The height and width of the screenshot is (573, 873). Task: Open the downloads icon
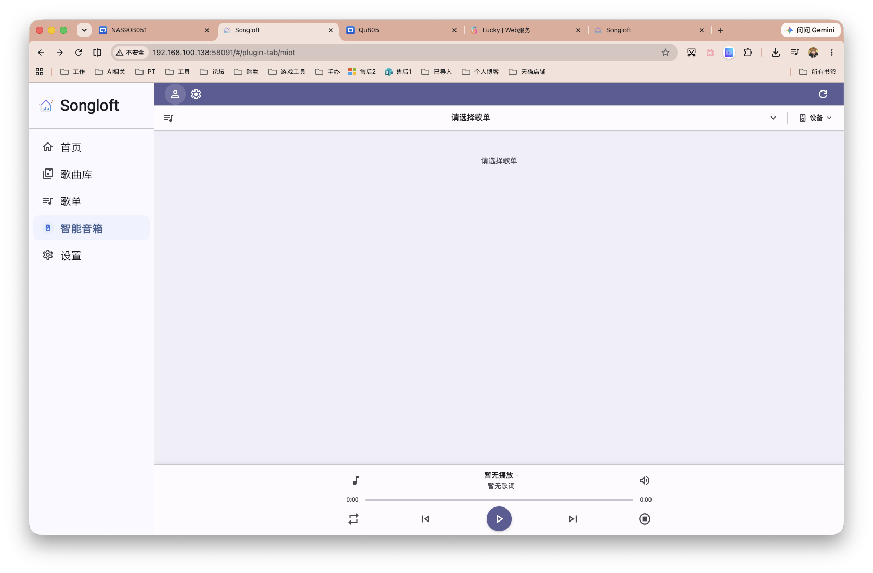click(776, 53)
